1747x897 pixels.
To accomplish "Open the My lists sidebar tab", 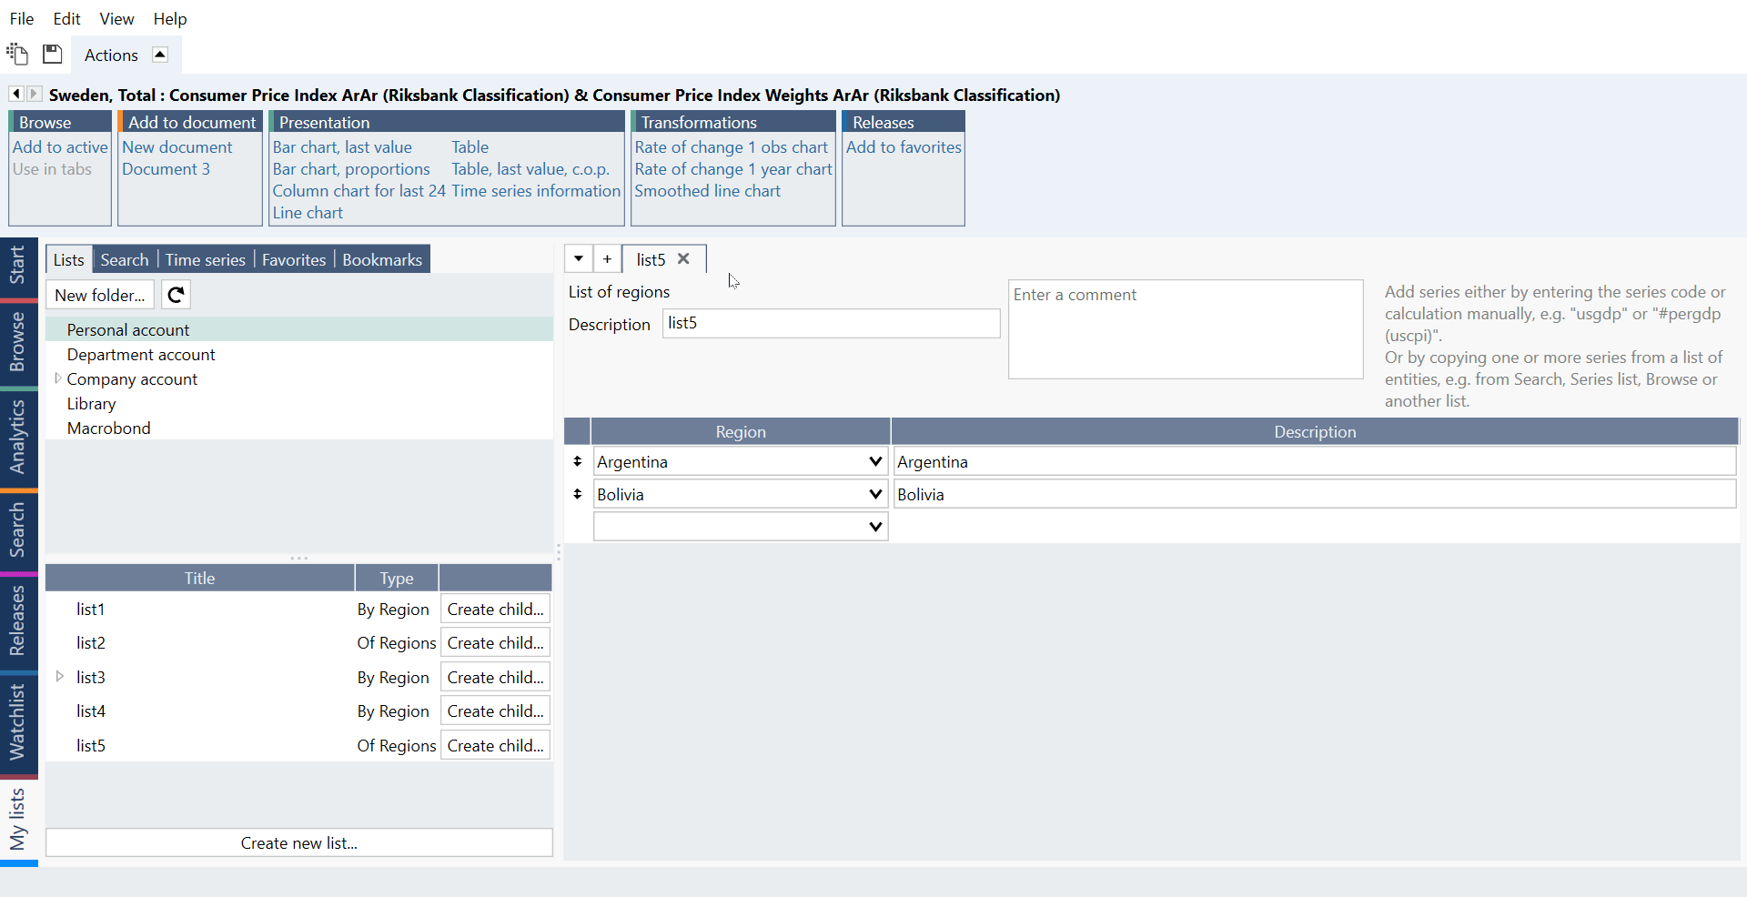I will pyautogui.click(x=17, y=819).
